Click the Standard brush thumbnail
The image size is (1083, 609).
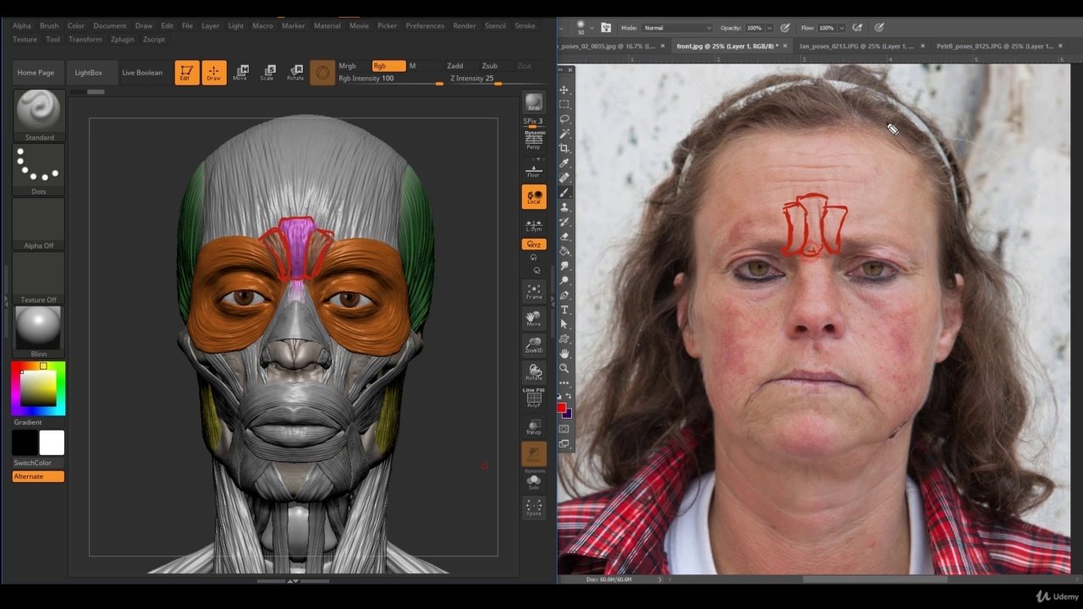click(39, 111)
